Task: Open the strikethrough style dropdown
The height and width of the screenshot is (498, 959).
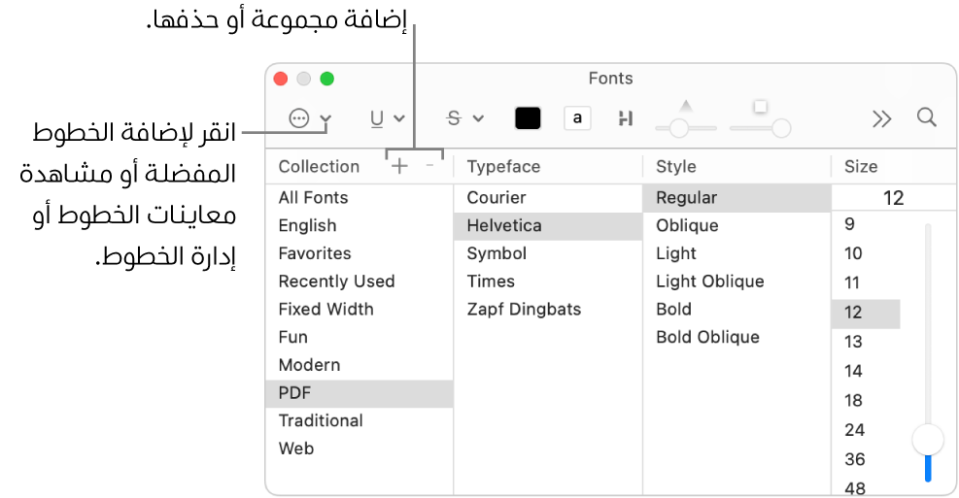Action: (464, 118)
